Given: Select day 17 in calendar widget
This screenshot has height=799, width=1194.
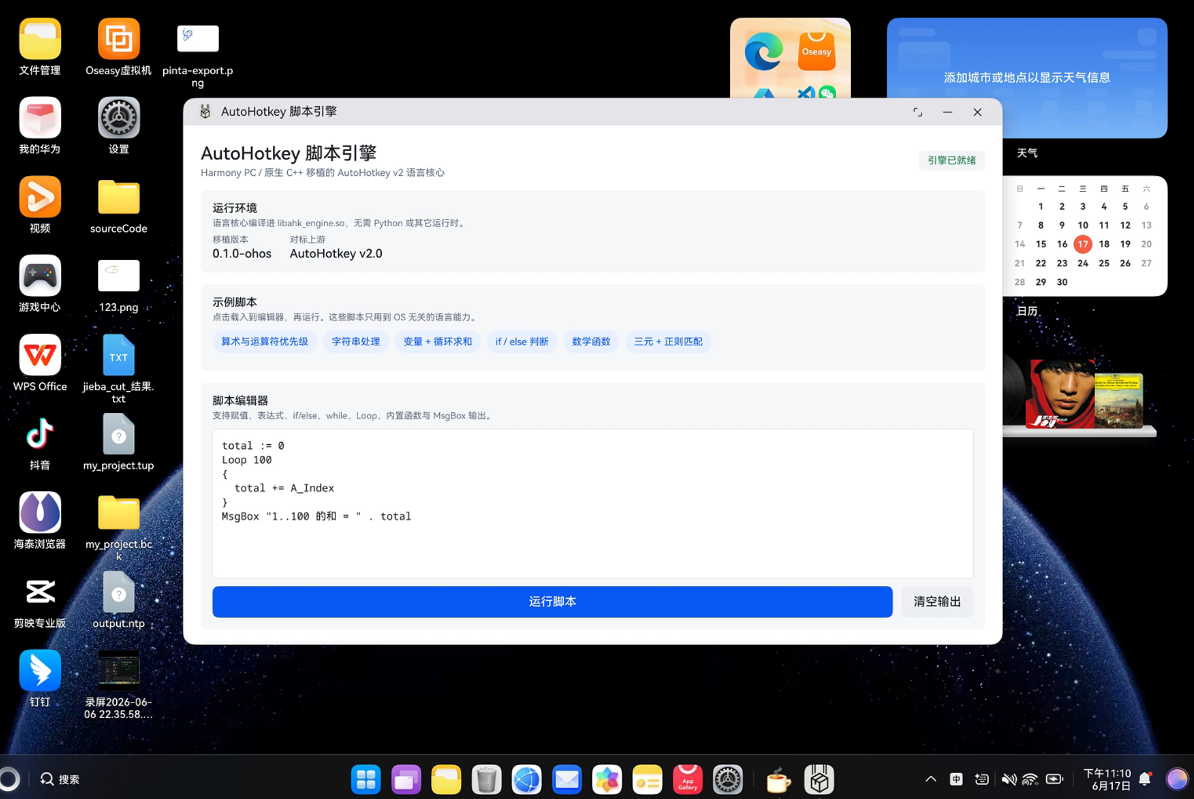Looking at the screenshot, I should (x=1083, y=244).
